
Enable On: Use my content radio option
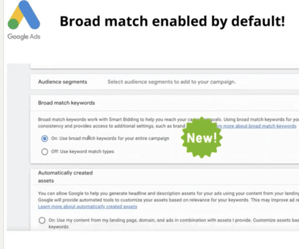(42, 220)
